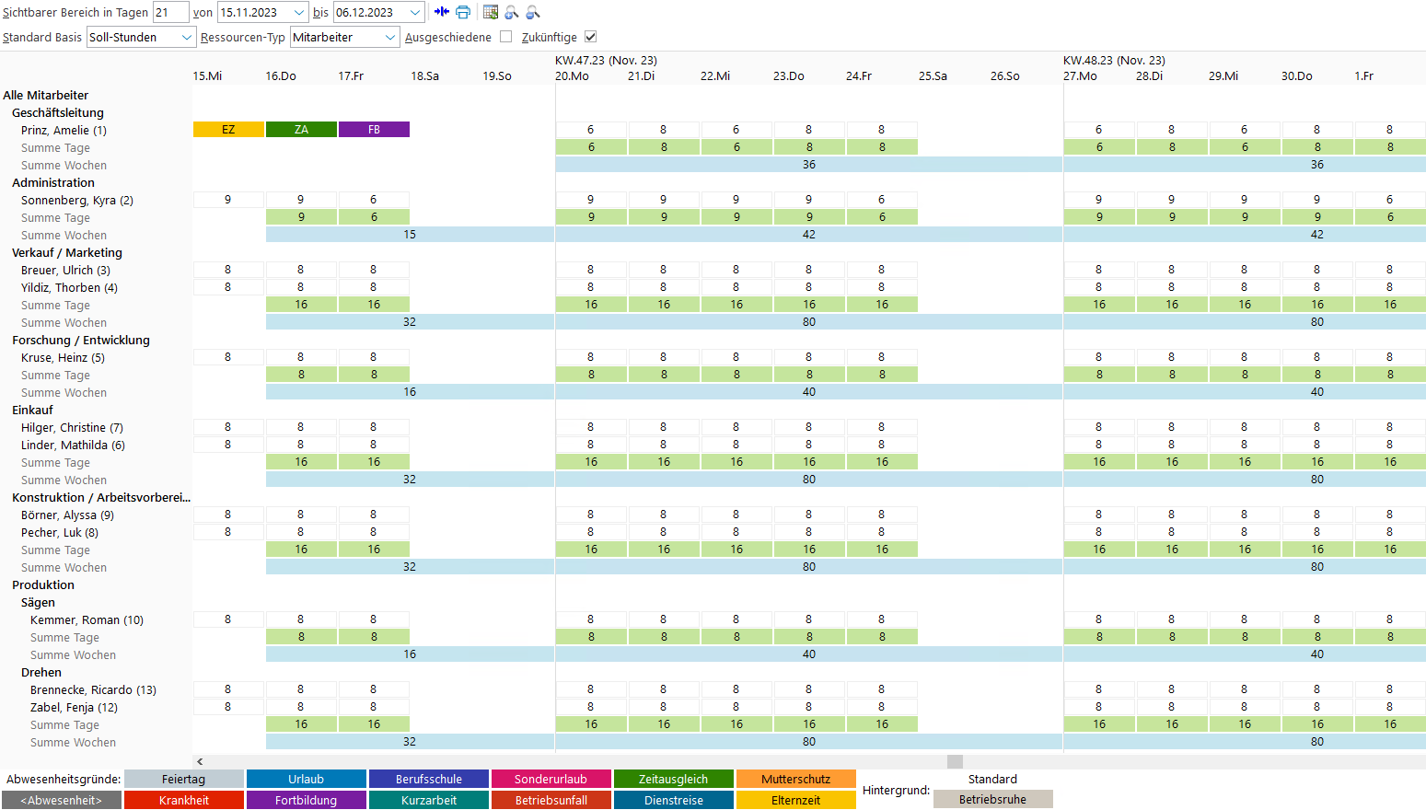Open the Ressourcen-Typ Mitarbeiter dropdown

pyautogui.click(x=390, y=37)
